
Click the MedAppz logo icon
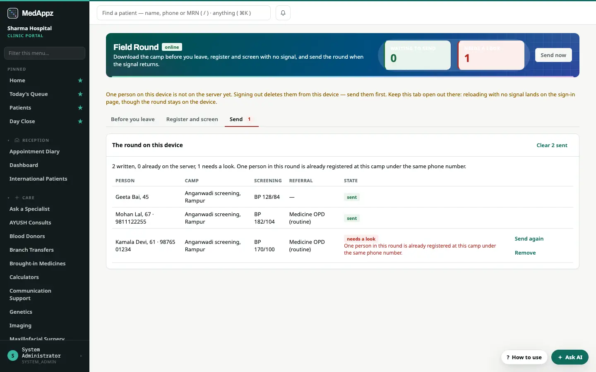pyautogui.click(x=13, y=13)
